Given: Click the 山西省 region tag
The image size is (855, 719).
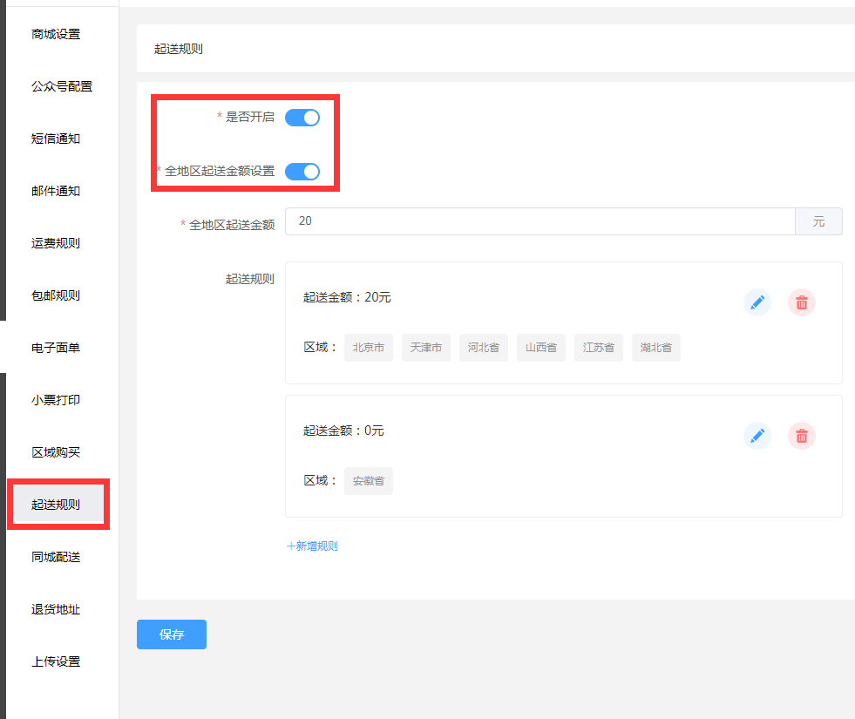Looking at the screenshot, I should pos(541,347).
